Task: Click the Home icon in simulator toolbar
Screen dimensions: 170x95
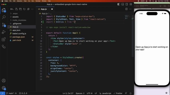Action: tap(160, 6)
